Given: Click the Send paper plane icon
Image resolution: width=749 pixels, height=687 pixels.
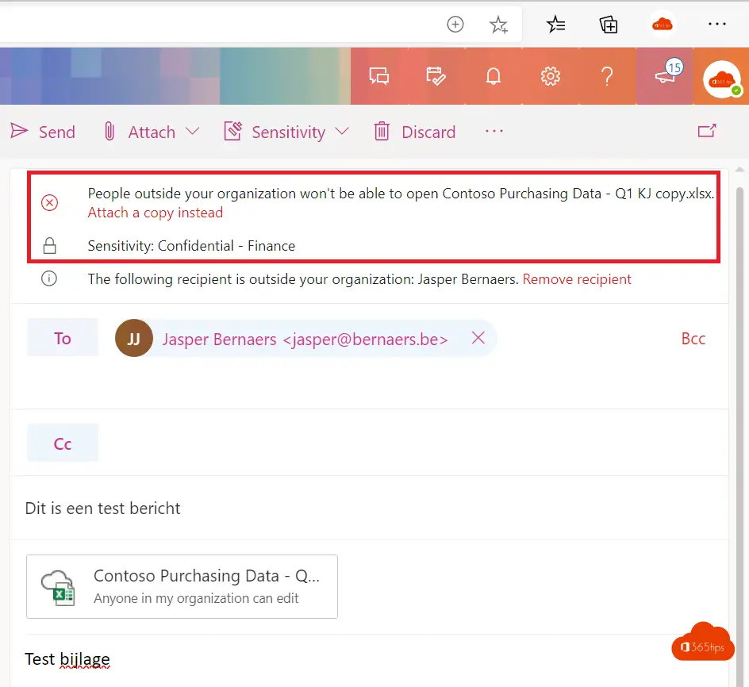Looking at the screenshot, I should click(19, 131).
